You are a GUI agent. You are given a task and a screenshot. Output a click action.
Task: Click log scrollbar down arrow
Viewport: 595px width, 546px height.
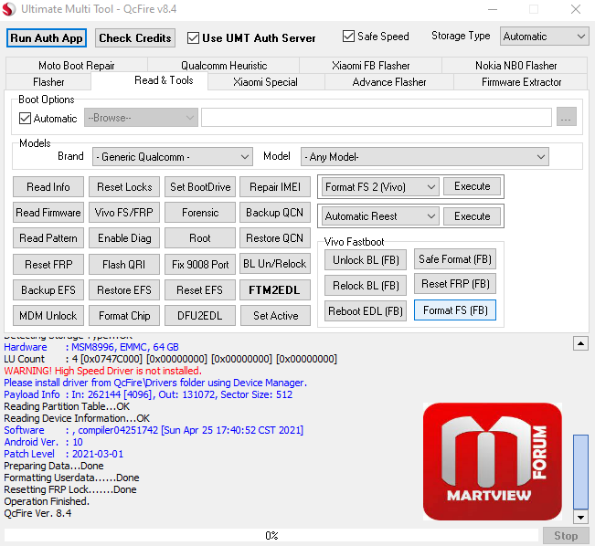580,517
